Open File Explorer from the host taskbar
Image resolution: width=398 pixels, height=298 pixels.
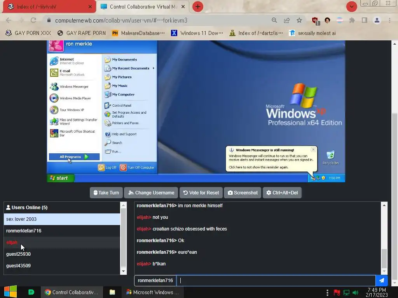[x=112, y=292]
